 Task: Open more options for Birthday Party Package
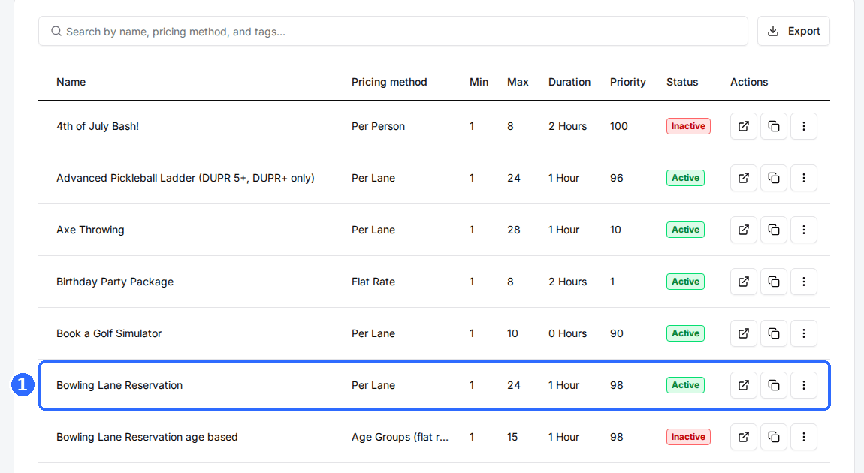coord(803,282)
